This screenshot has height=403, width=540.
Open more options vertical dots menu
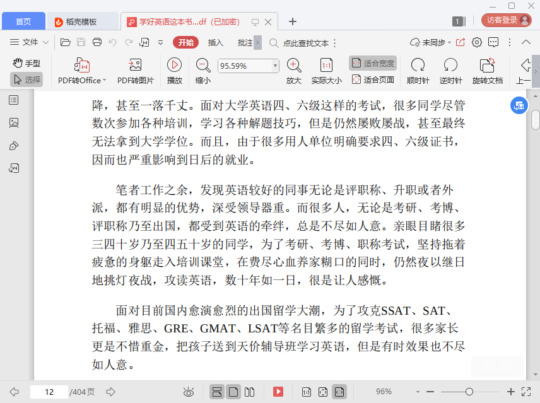click(510, 42)
